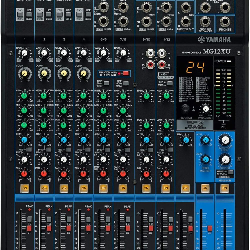Enable the HPF 80Hz switch on channel 4
250x250 pixels.
(x=88, y=15)
